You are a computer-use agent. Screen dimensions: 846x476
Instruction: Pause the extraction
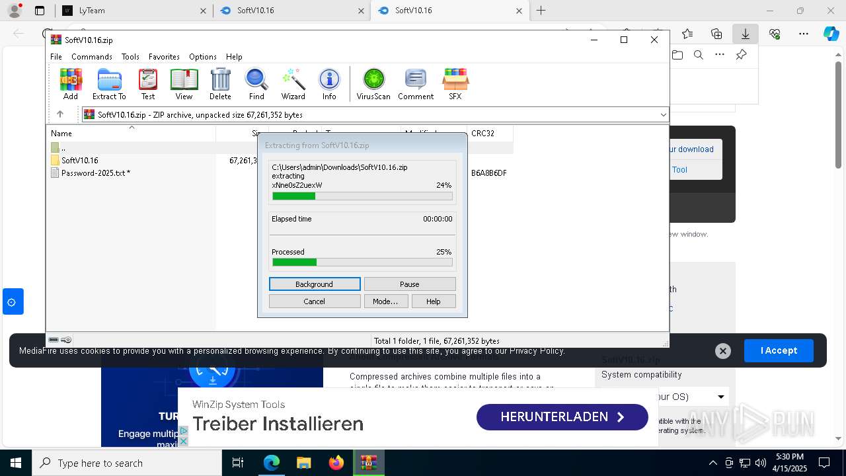[410, 284]
